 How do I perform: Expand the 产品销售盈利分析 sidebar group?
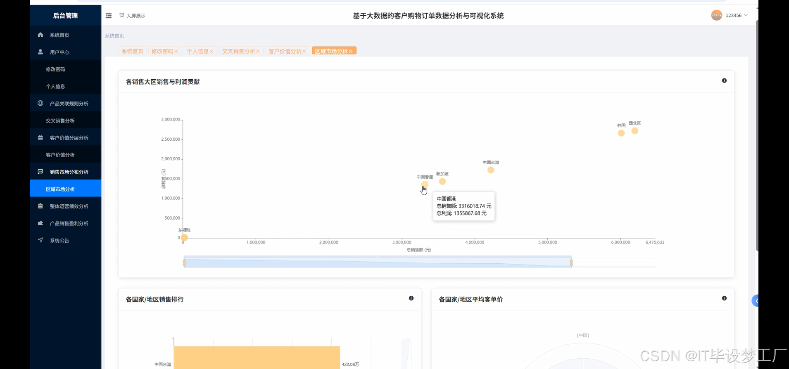click(66, 223)
